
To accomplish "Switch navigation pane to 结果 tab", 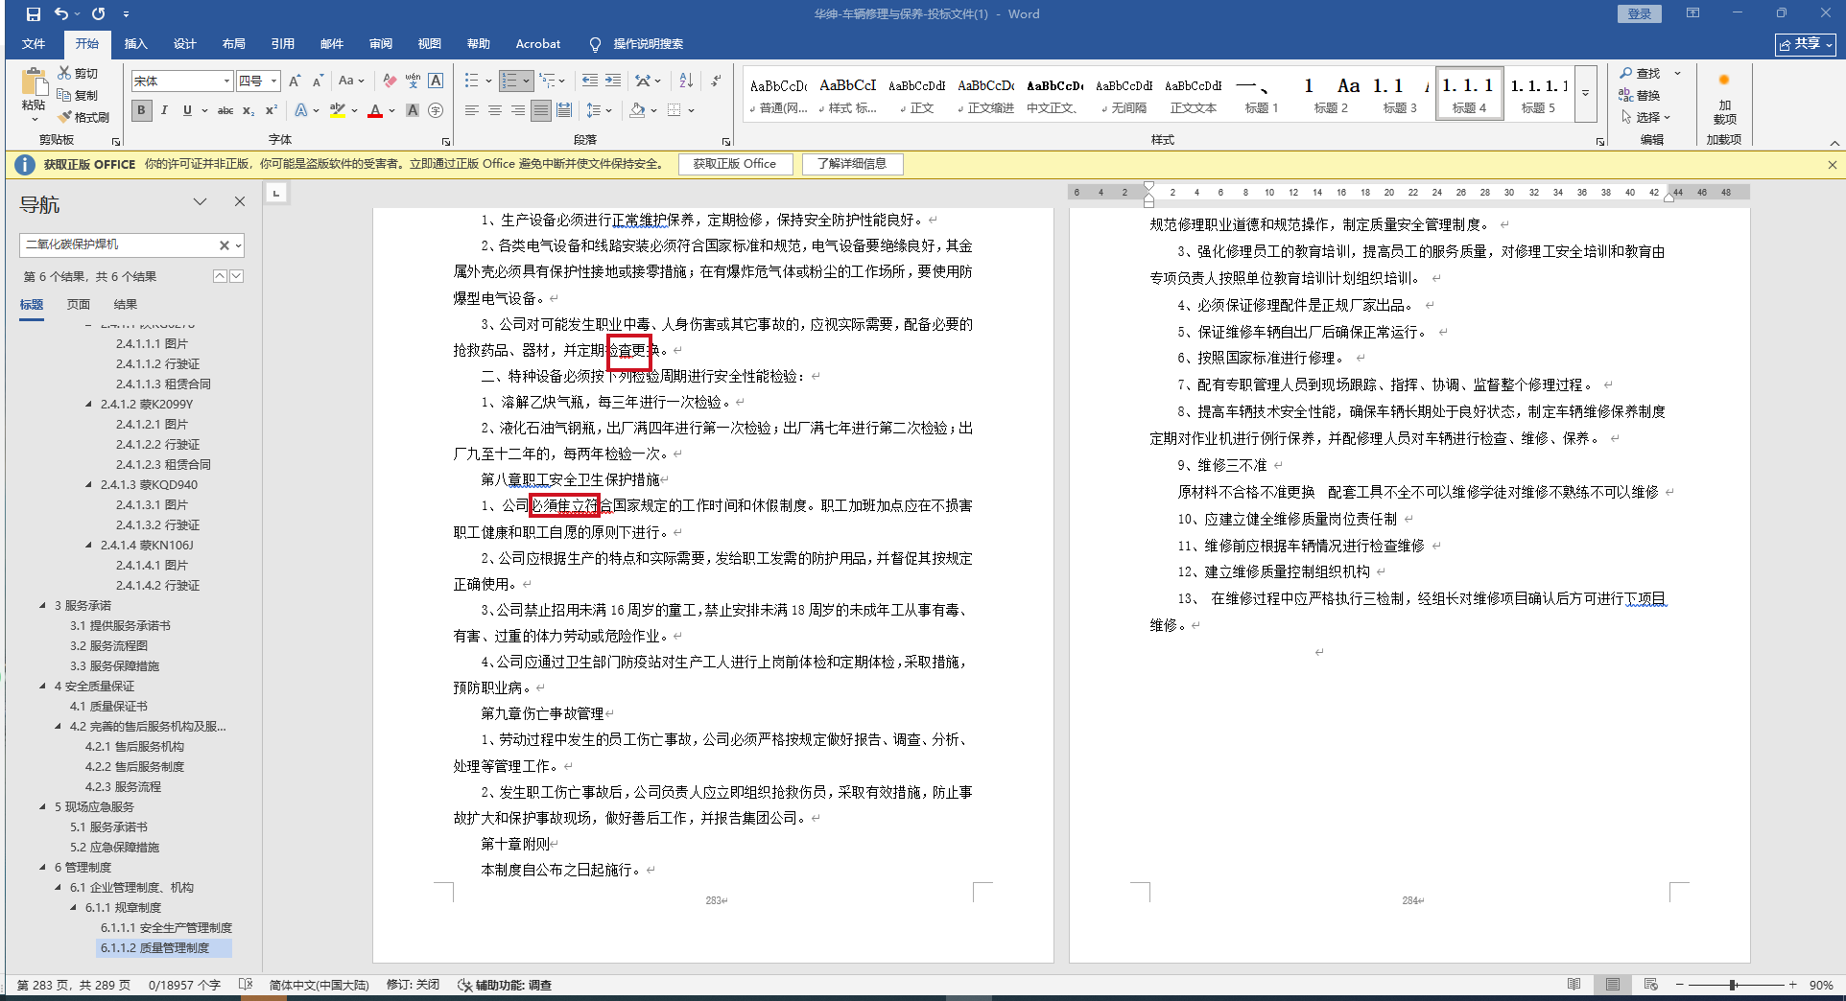I will pos(126,304).
